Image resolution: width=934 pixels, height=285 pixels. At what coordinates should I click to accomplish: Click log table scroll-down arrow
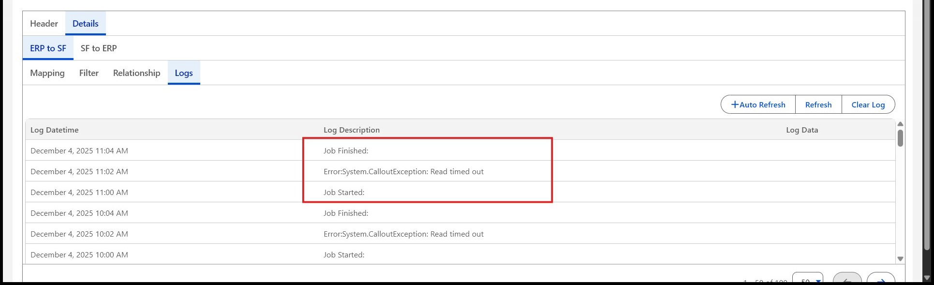(x=900, y=259)
